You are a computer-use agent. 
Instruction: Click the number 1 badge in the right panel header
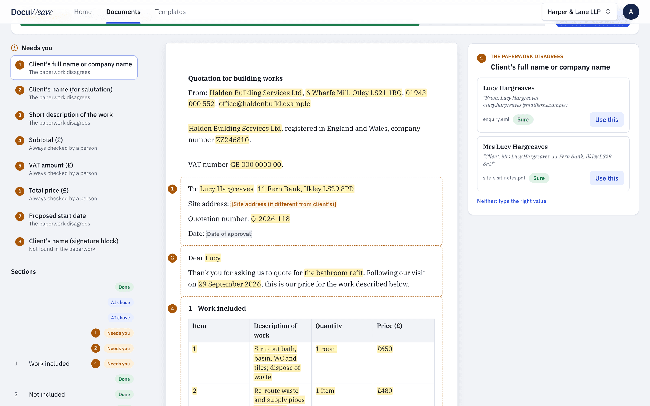pyautogui.click(x=482, y=58)
